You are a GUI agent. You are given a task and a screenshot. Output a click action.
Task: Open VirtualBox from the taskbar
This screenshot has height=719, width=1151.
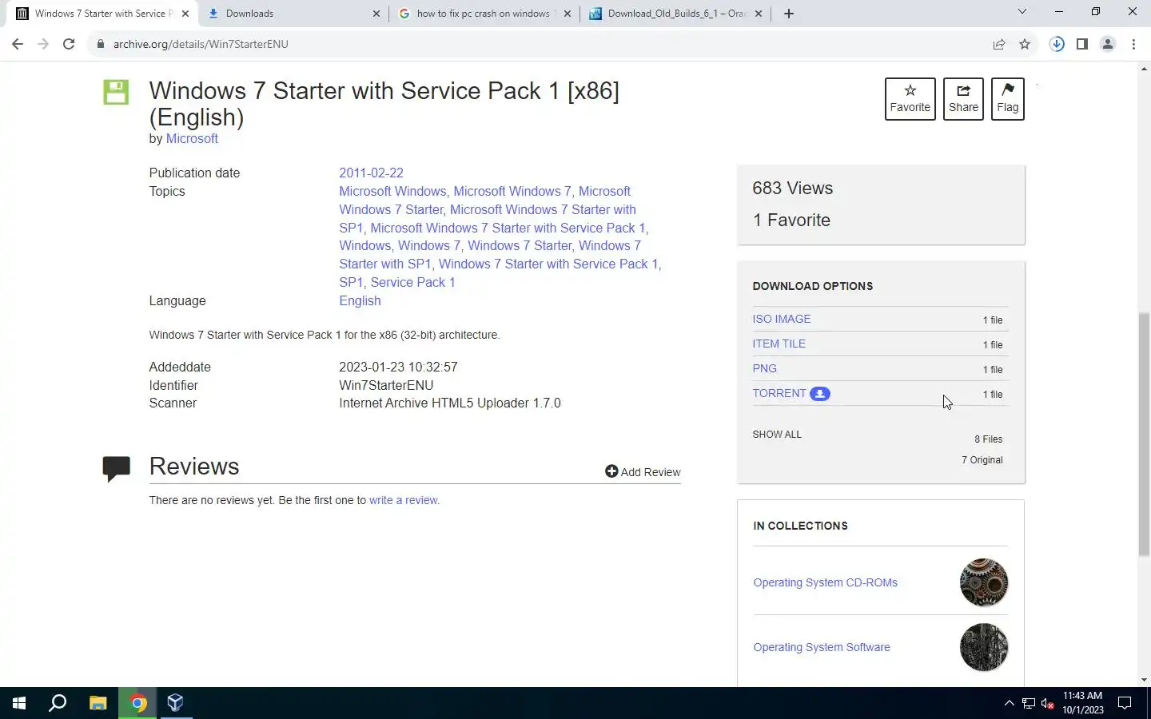(x=176, y=703)
